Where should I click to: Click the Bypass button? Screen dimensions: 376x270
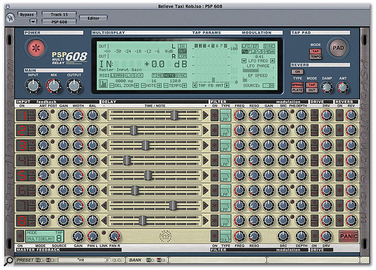pyautogui.click(x=27, y=15)
